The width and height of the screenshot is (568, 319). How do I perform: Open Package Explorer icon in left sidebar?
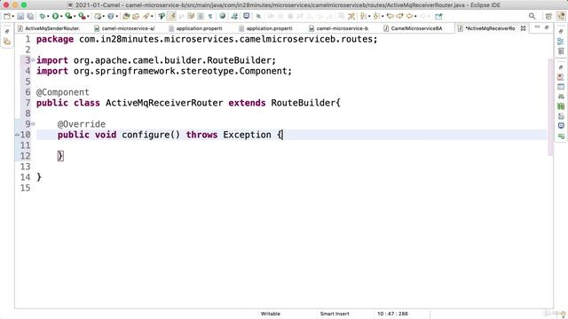point(7,42)
